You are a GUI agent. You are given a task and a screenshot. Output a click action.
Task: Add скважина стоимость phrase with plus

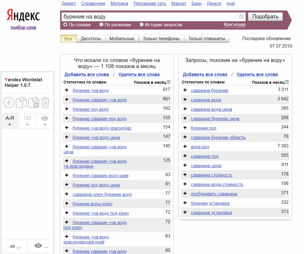click(185, 175)
